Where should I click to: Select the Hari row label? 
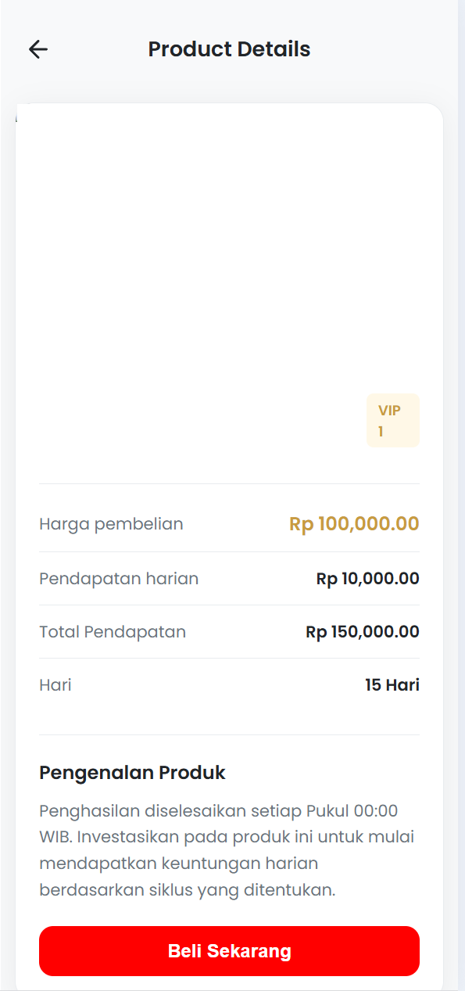tap(55, 685)
